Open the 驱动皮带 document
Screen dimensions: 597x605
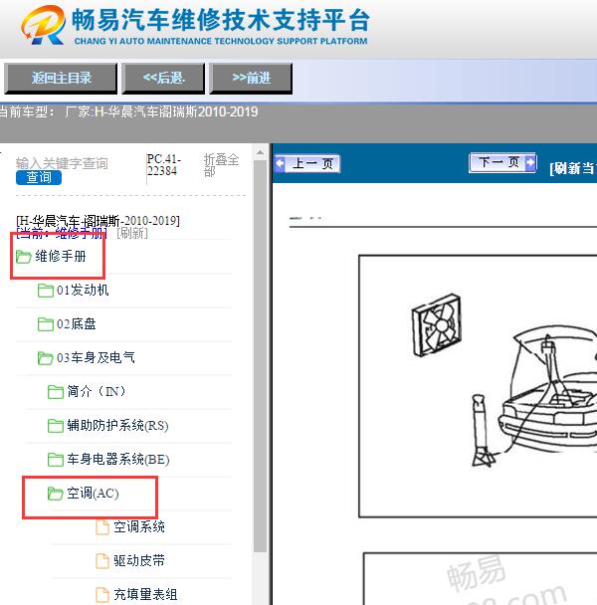(x=139, y=560)
